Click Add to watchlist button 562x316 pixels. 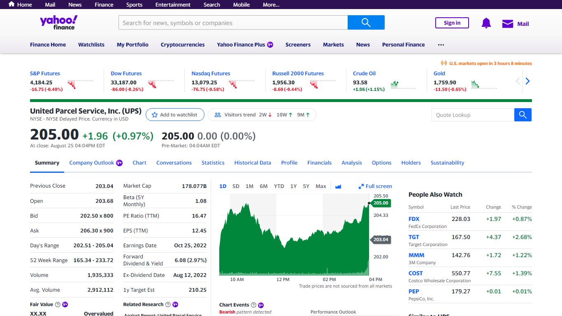[175, 115]
